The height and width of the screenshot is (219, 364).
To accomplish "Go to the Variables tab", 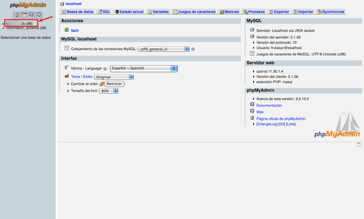I will (158, 12).
